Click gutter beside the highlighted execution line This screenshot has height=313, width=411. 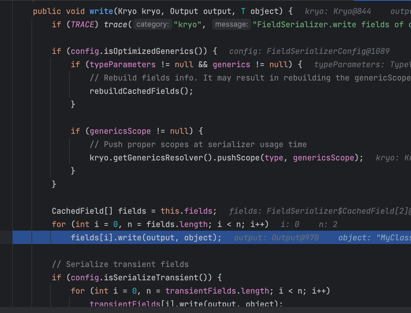pos(6,238)
